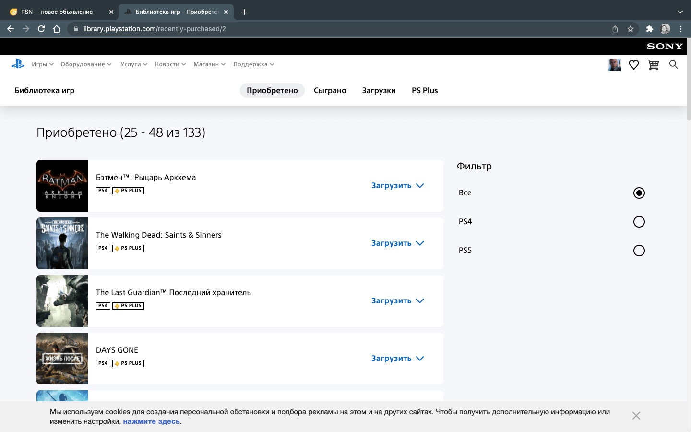691x432 pixels.
Task: Click The Last Guardian cover
Action: (62, 301)
